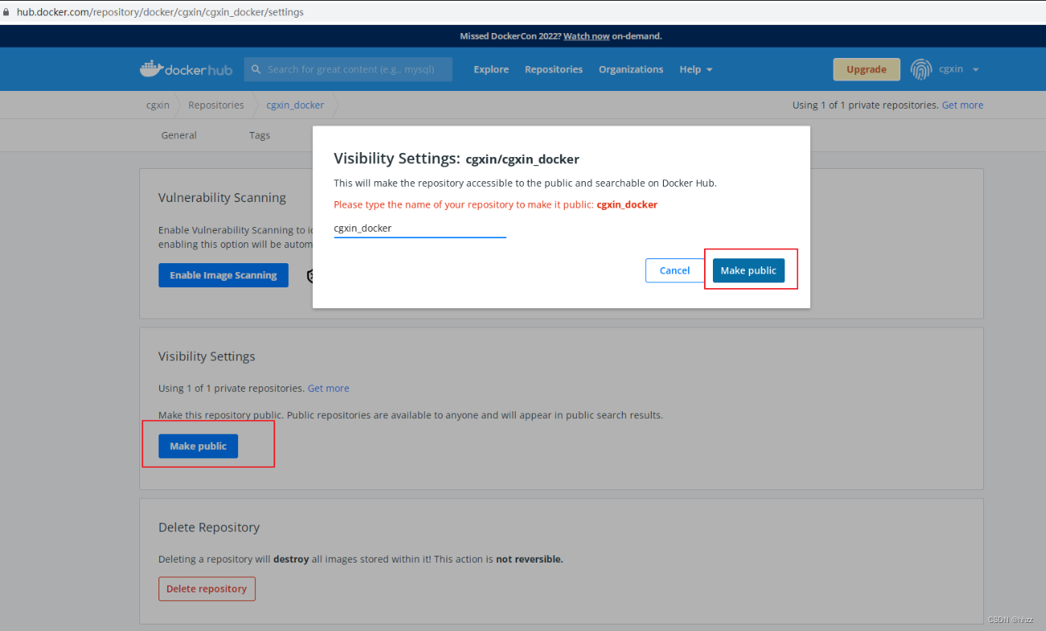The height and width of the screenshot is (631, 1046).
Task: Confirm with Make public in the dialog
Action: click(748, 270)
